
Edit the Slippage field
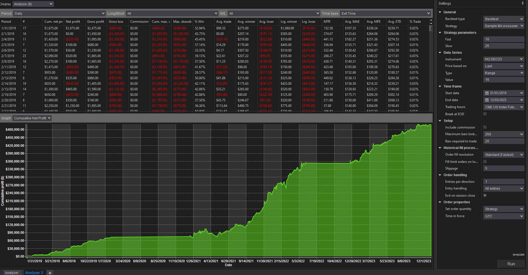[504, 168]
